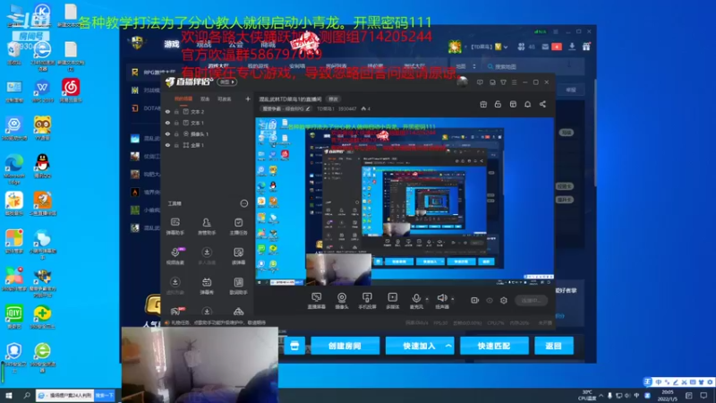Add 摄像头 camera source
The height and width of the screenshot is (403, 716).
pyautogui.click(x=342, y=301)
